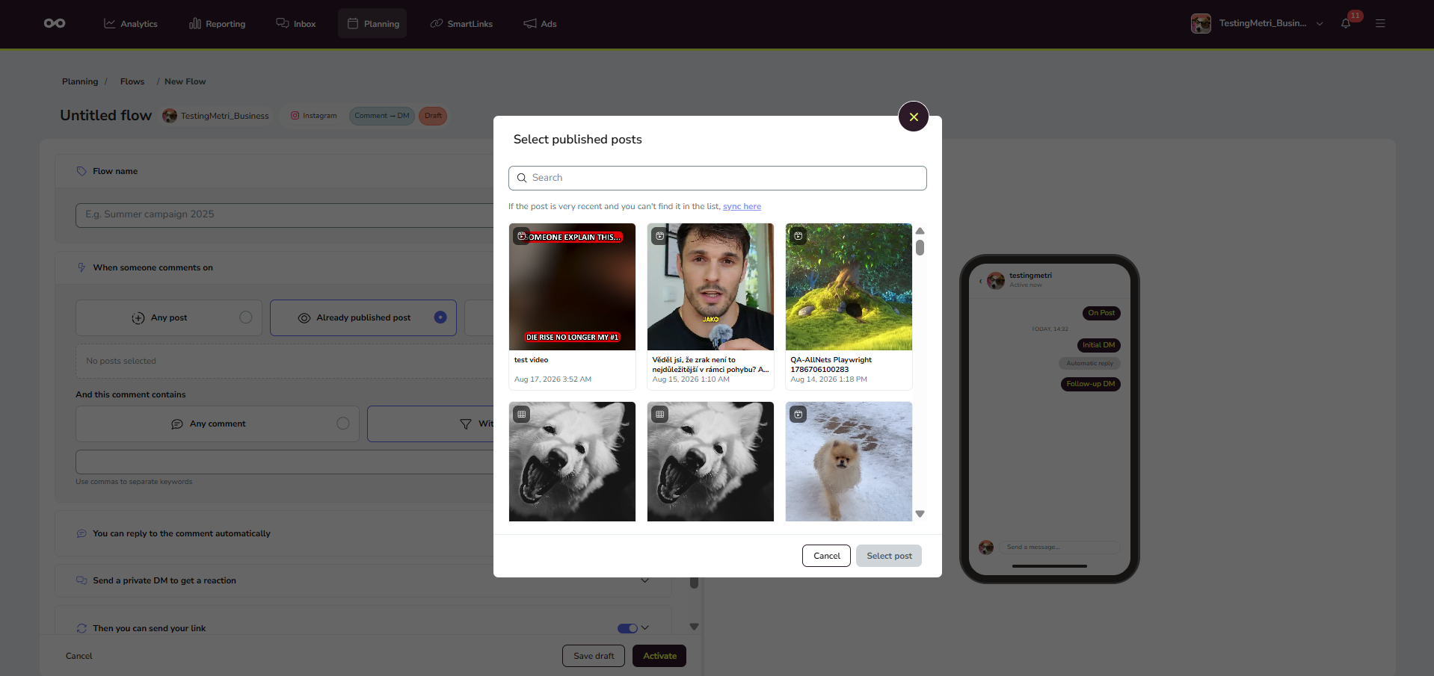Click the sync here link

point(742,206)
